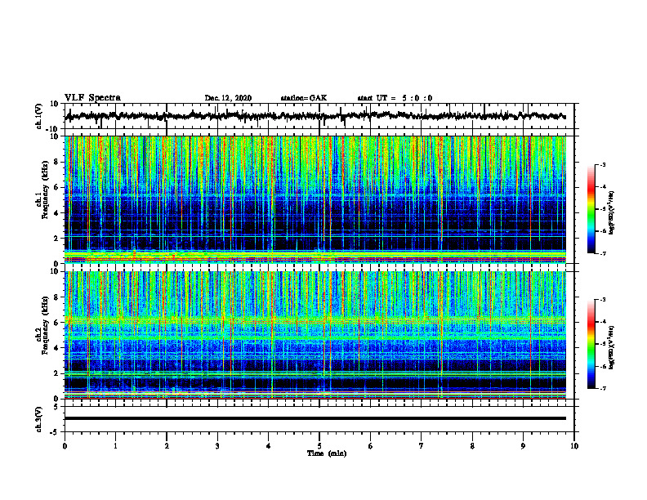Screen dimensions: 647x500
Task: Click the "VLF Spectra" plot title
Action: pos(92,98)
